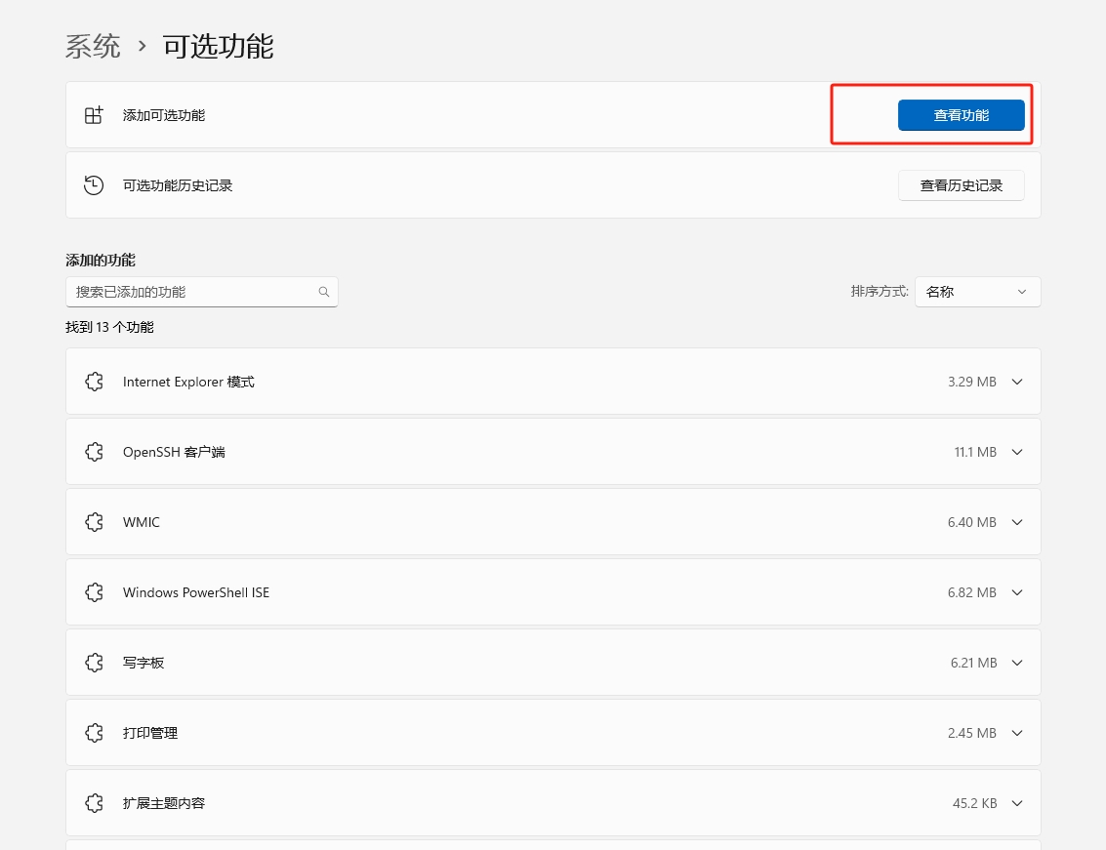The image size is (1106, 850).
Task: Click the magnifier icon in search box
Action: [x=323, y=291]
